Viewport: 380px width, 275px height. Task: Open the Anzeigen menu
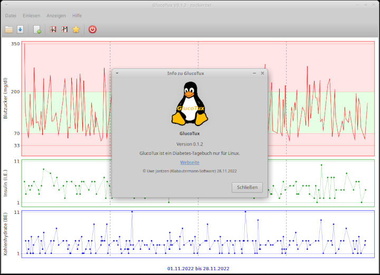(56, 15)
